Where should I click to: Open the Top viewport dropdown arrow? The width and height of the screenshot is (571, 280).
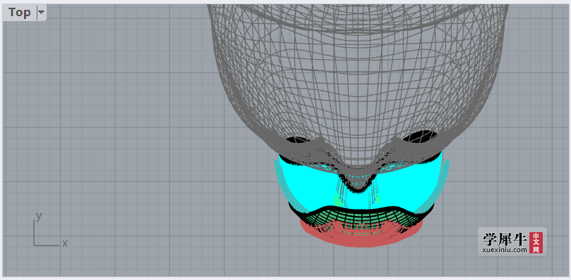pyautogui.click(x=42, y=13)
